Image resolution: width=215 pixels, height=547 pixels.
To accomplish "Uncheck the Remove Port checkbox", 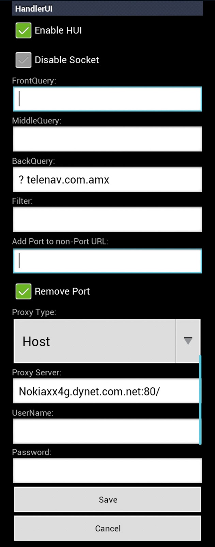I will (x=24, y=291).
